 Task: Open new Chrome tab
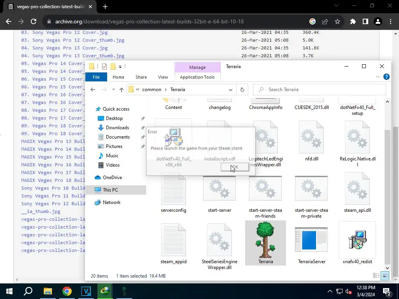[105, 7]
